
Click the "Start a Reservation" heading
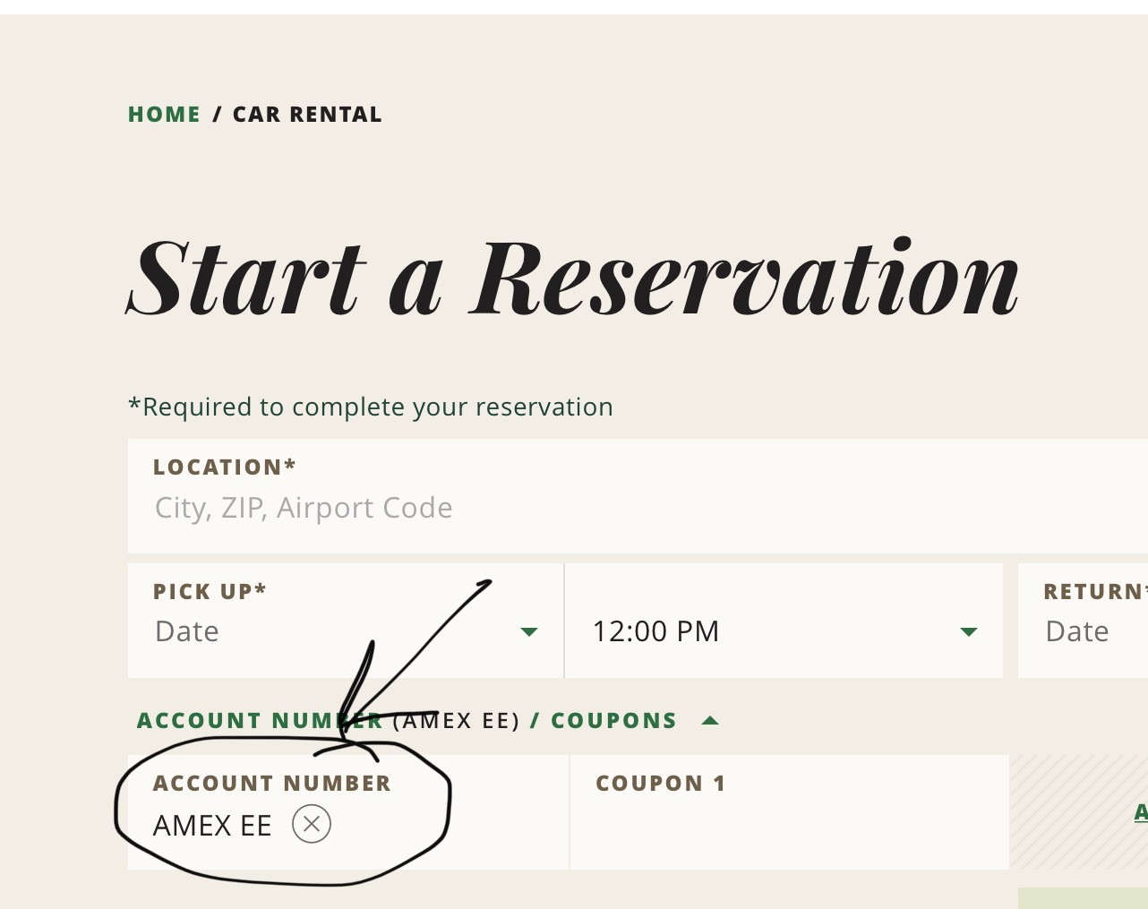pyautogui.click(x=573, y=278)
